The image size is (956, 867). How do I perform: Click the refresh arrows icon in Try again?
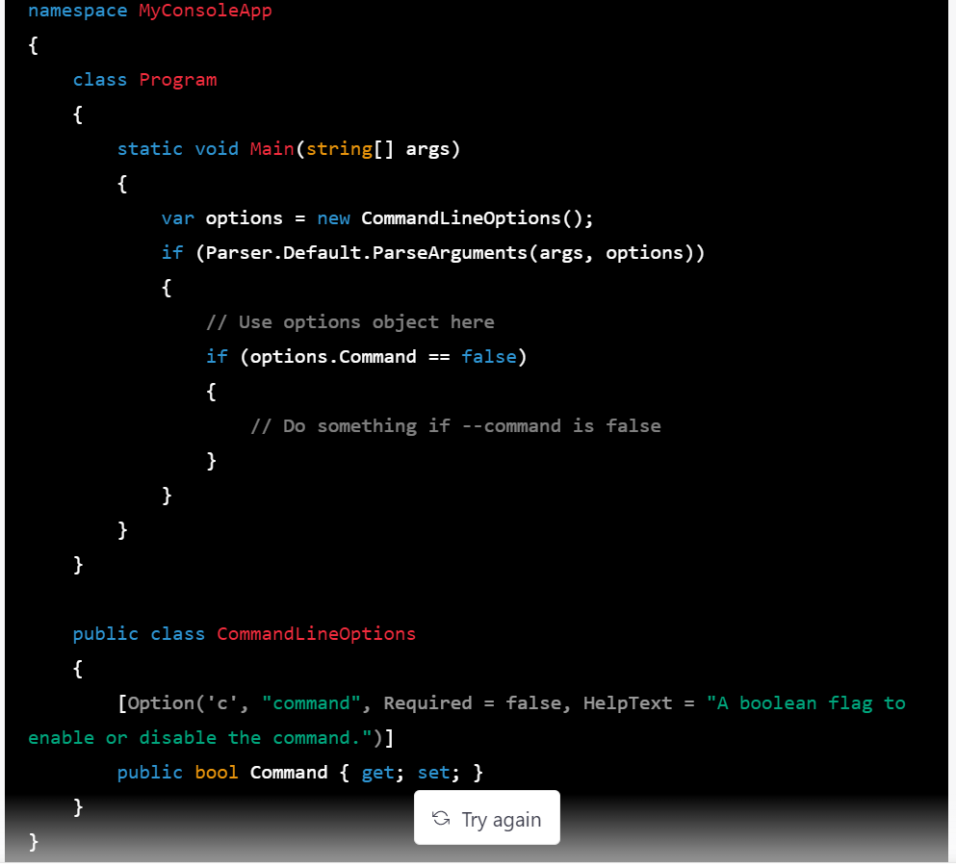tap(441, 818)
